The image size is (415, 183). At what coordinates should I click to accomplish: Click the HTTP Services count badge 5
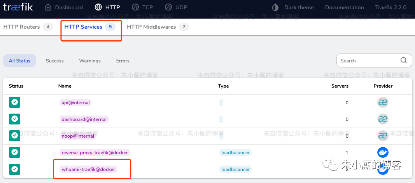tap(110, 27)
